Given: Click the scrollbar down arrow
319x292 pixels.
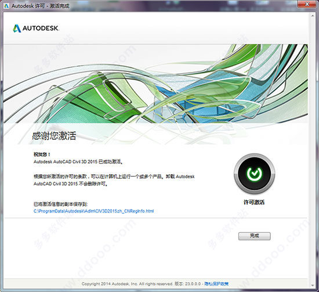Looking at the screenshot, I should point(313,286).
